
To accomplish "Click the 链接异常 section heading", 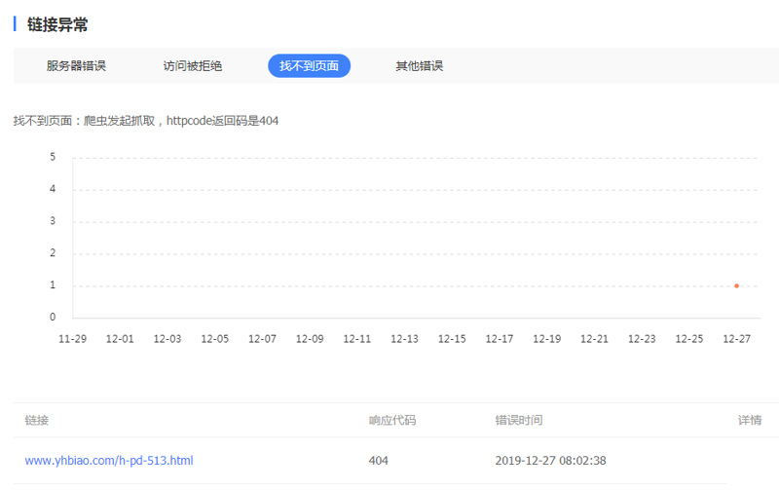I will [57, 24].
